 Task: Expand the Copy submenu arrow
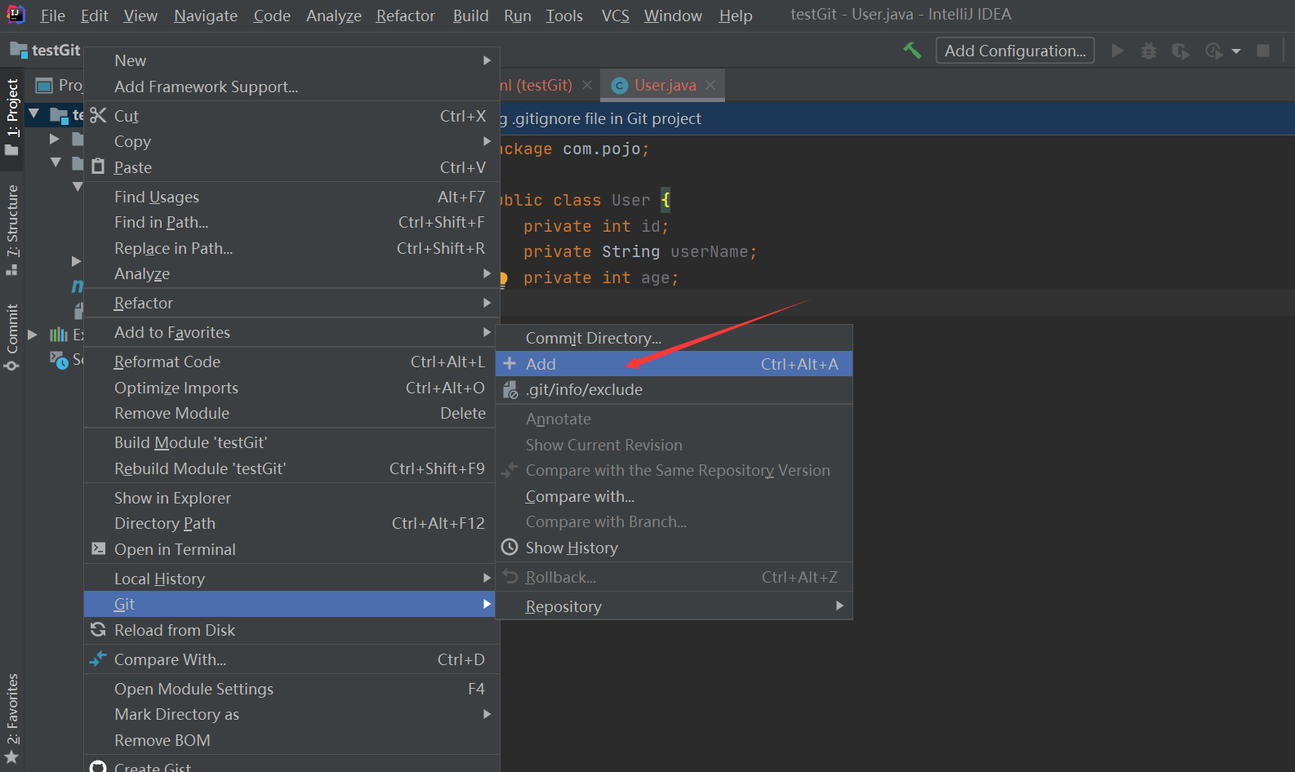(x=487, y=141)
